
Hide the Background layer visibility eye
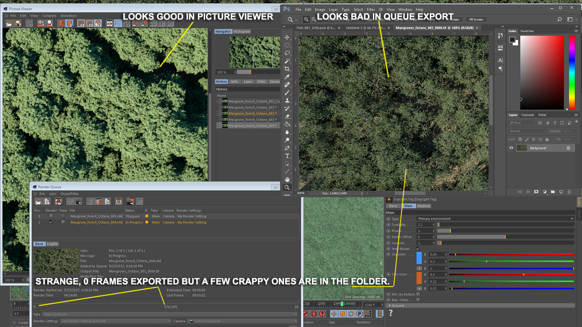pyautogui.click(x=511, y=148)
